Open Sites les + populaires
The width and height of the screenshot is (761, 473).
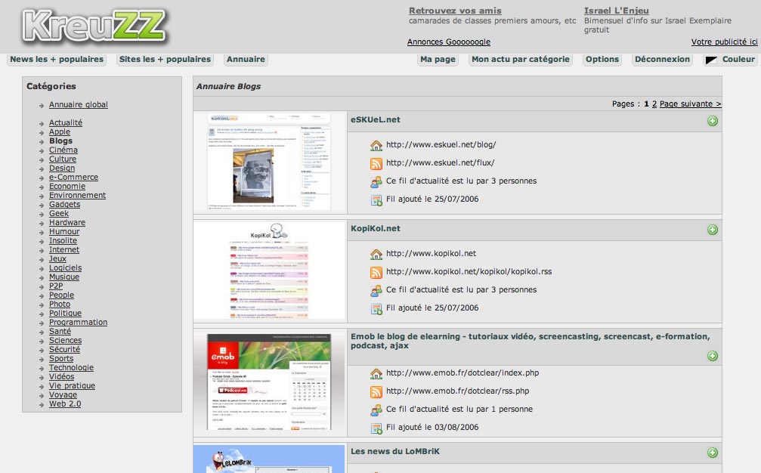pos(165,59)
